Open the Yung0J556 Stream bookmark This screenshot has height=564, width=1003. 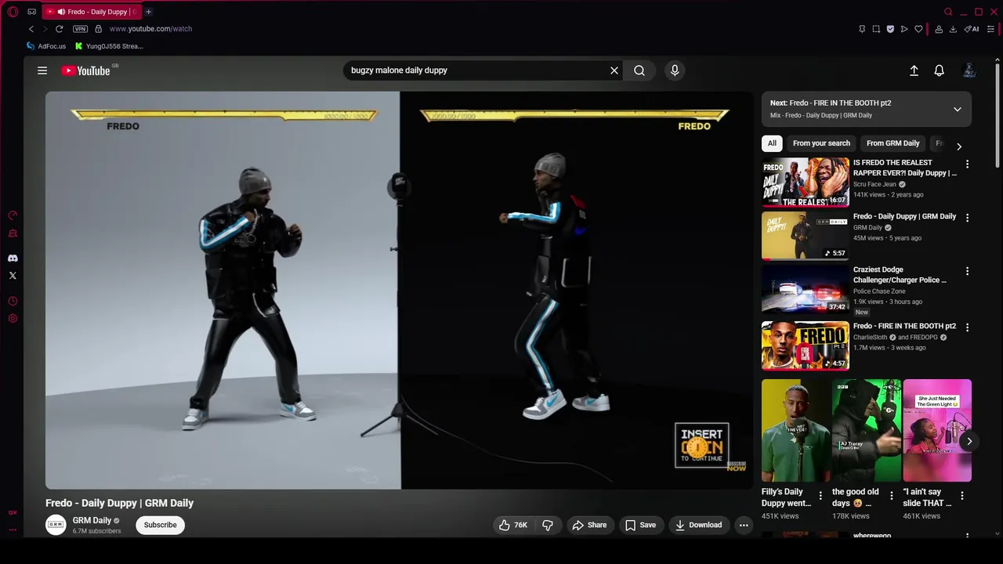point(109,46)
